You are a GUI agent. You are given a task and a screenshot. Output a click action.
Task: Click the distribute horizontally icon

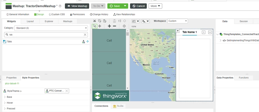[120, 21]
